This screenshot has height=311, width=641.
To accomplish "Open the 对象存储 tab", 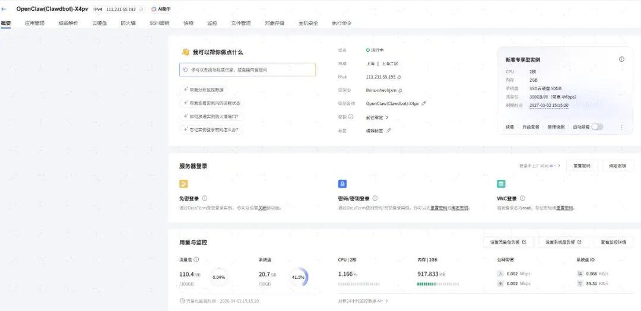I will coord(275,23).
